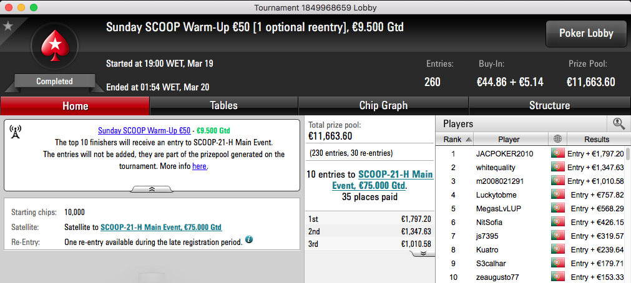Select player Luckytobme in the list

(x=496, y=195)
